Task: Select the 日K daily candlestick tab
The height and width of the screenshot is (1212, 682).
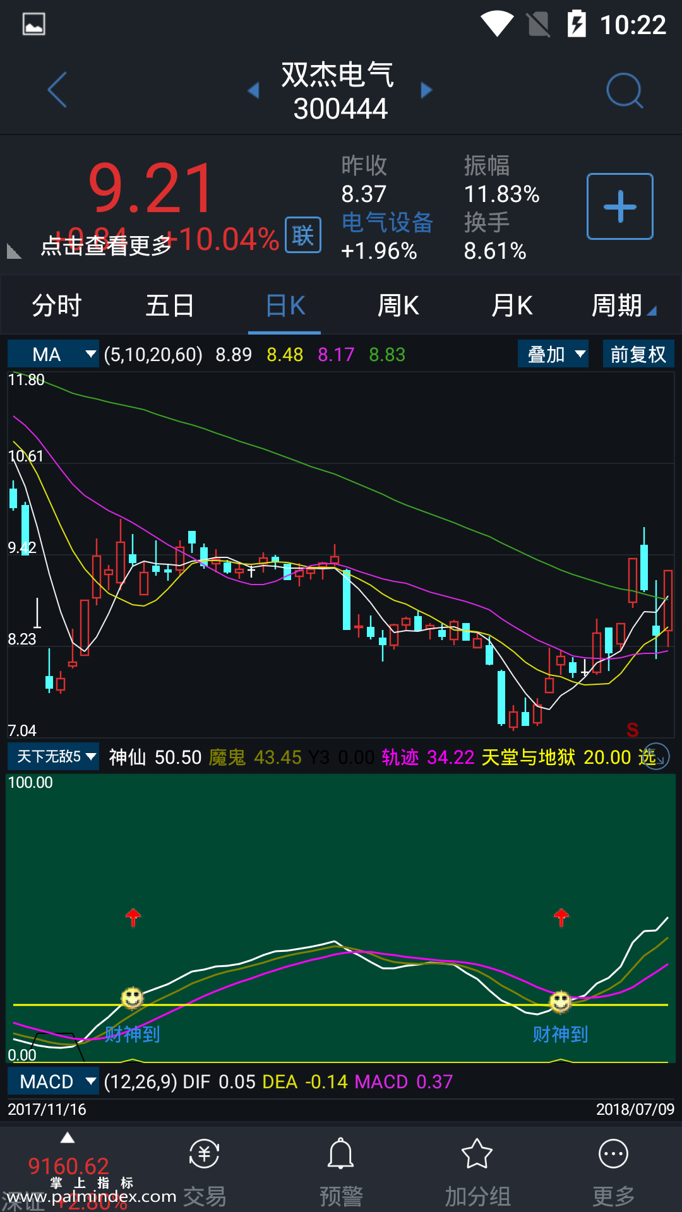Action: [285, 306]
